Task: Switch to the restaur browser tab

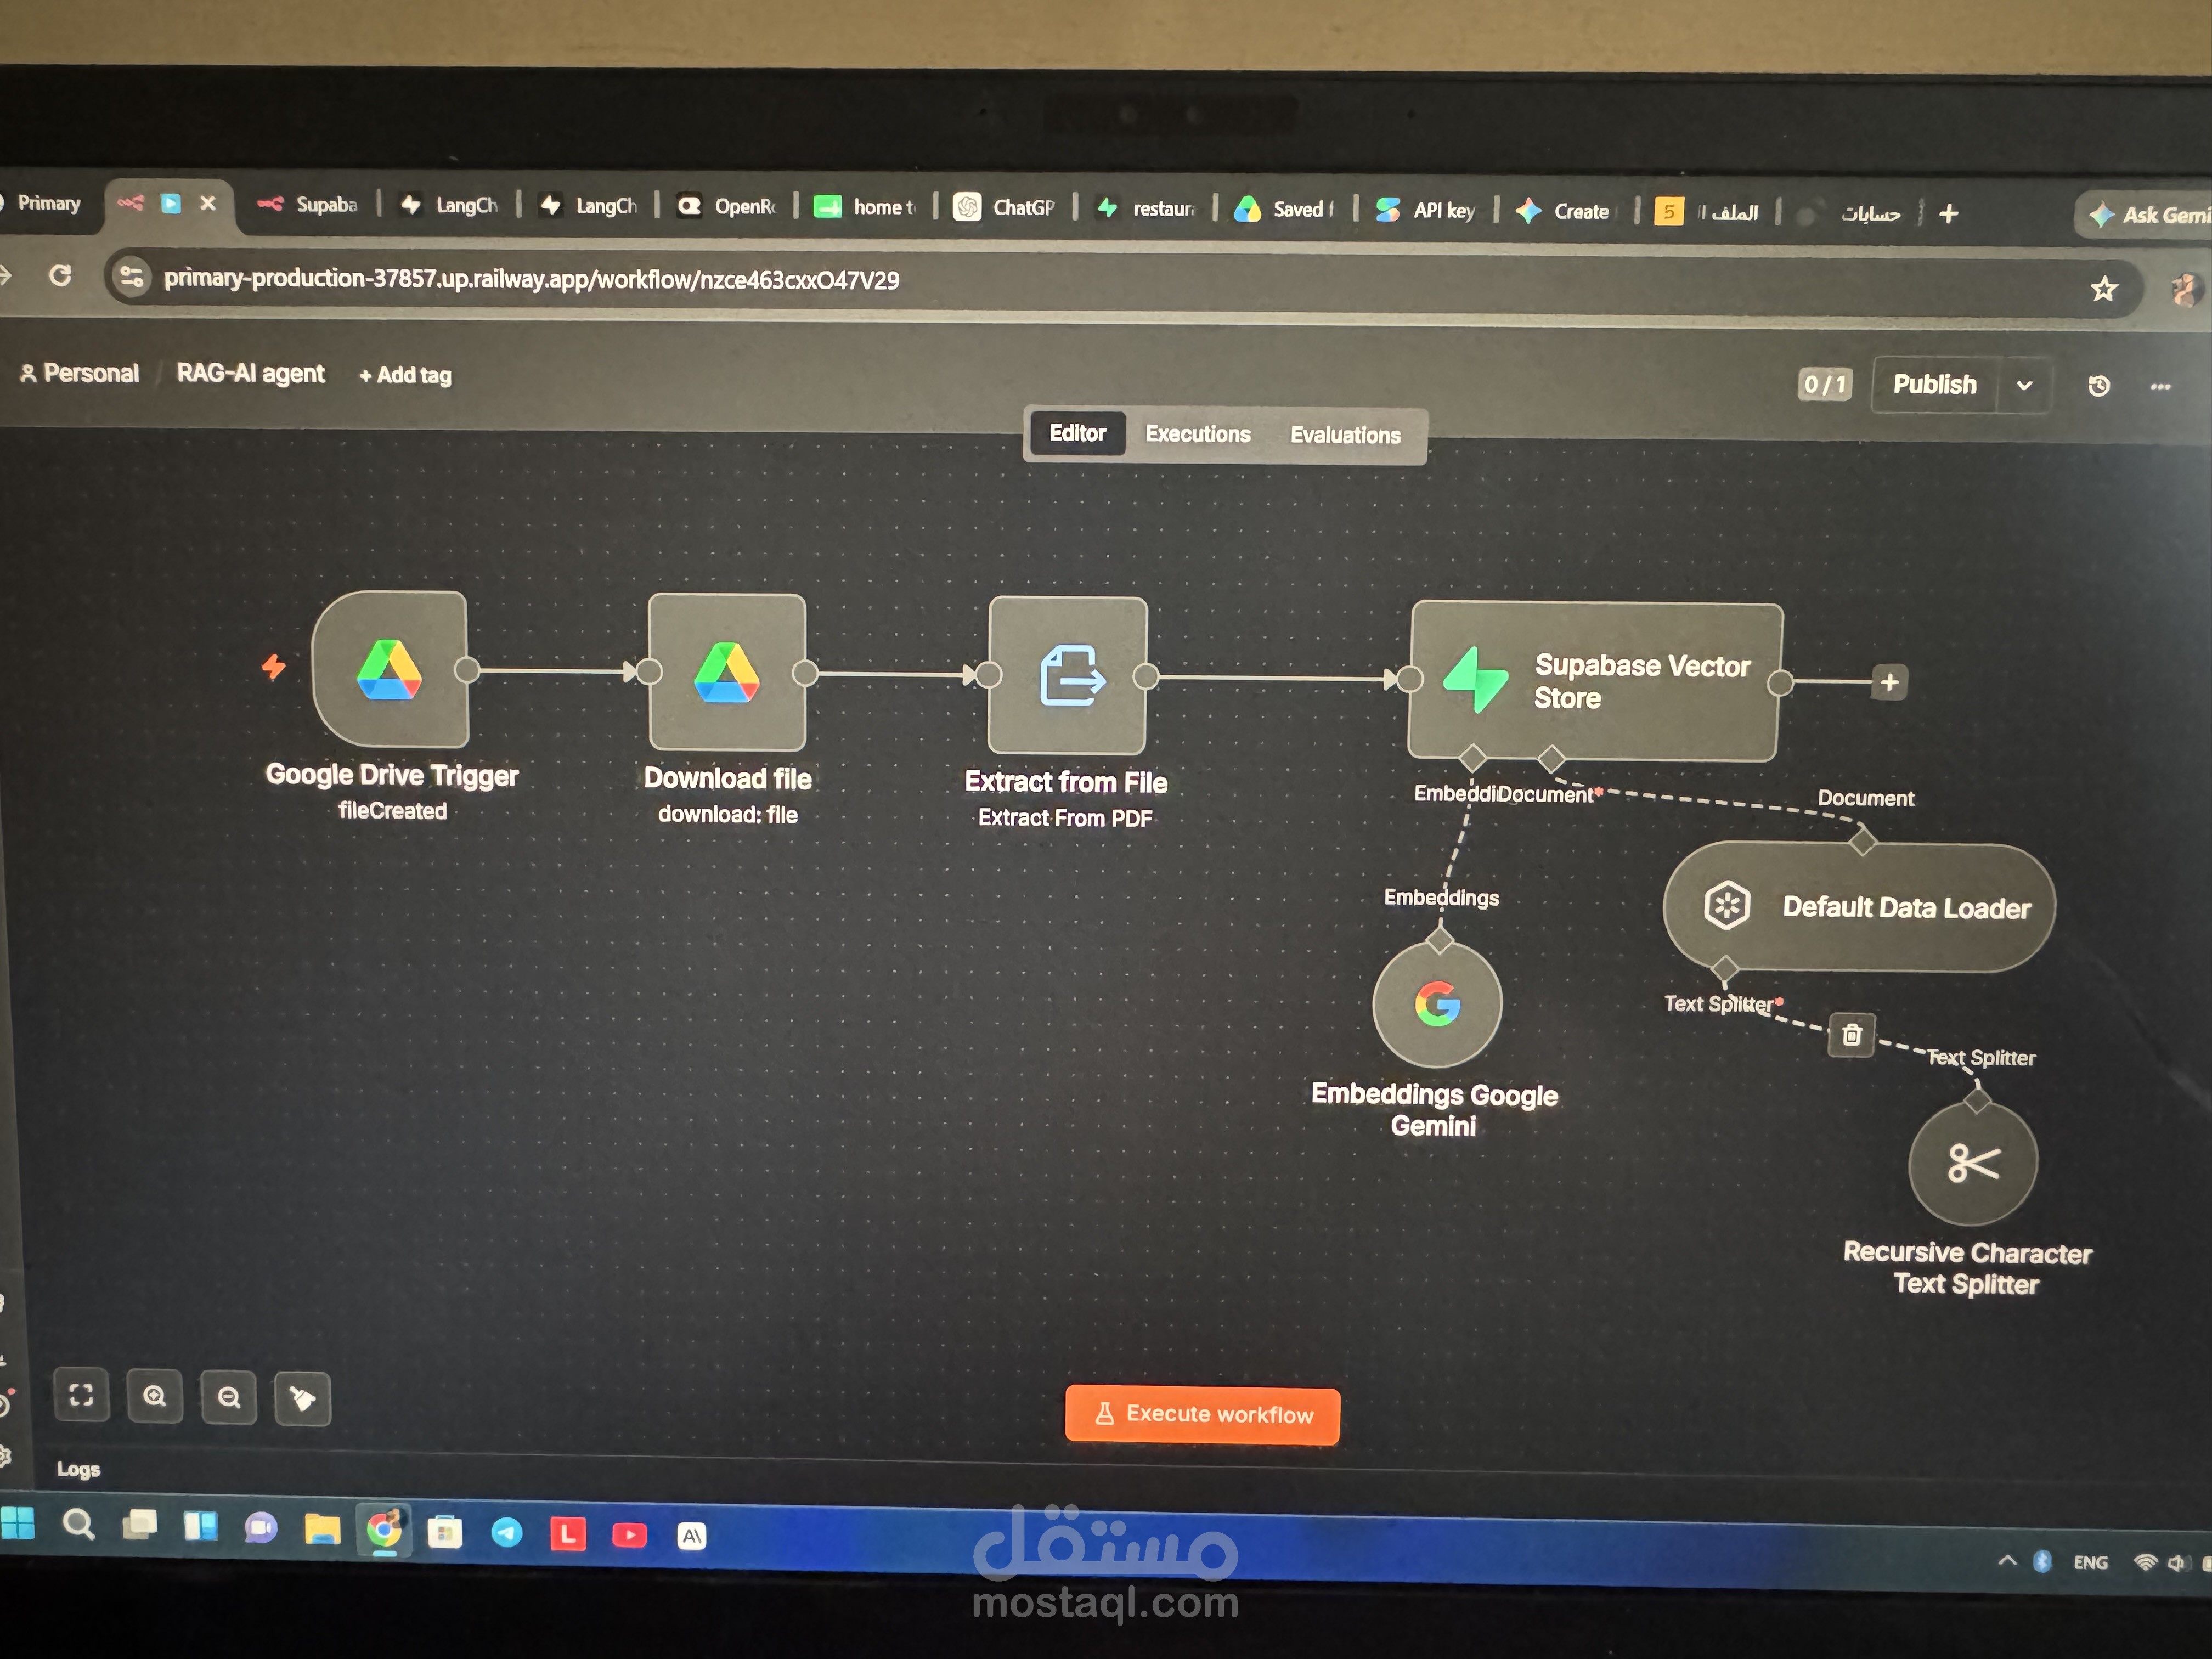Action: coord(1146,208)
